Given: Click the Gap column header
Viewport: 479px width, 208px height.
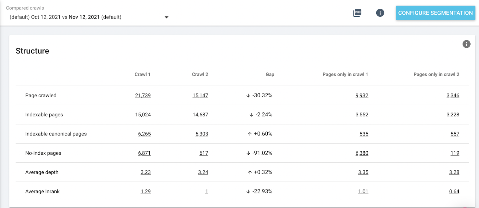Looking at the screenshot, I should click(270, 74).
